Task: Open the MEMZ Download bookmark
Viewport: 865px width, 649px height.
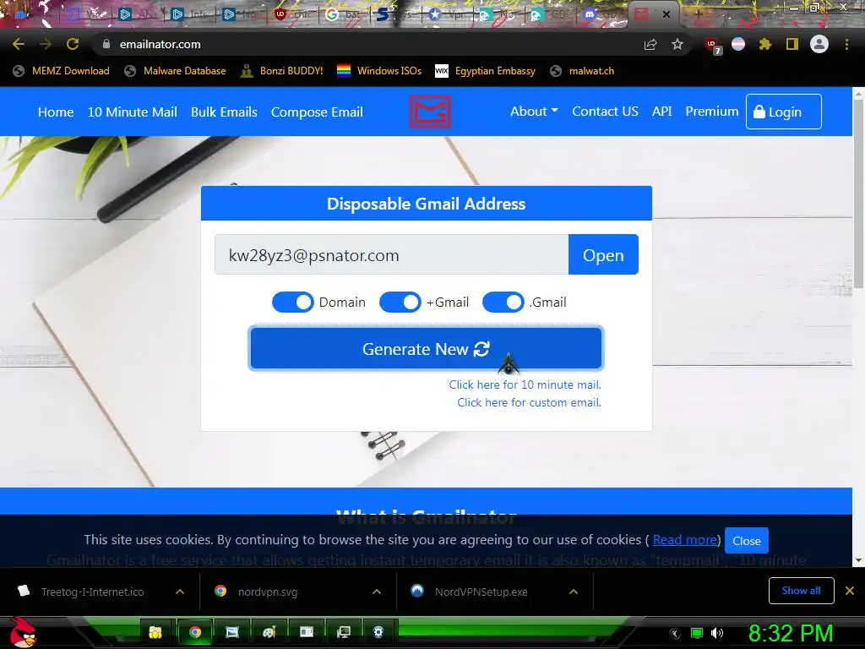Action: point(61,71)
